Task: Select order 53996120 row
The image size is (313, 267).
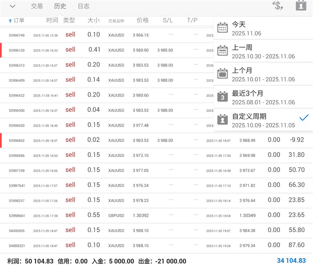Action: [x=107, y=50]
